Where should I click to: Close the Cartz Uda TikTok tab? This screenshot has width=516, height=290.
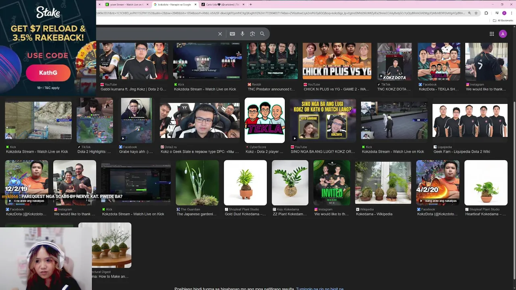pos(243,4)
